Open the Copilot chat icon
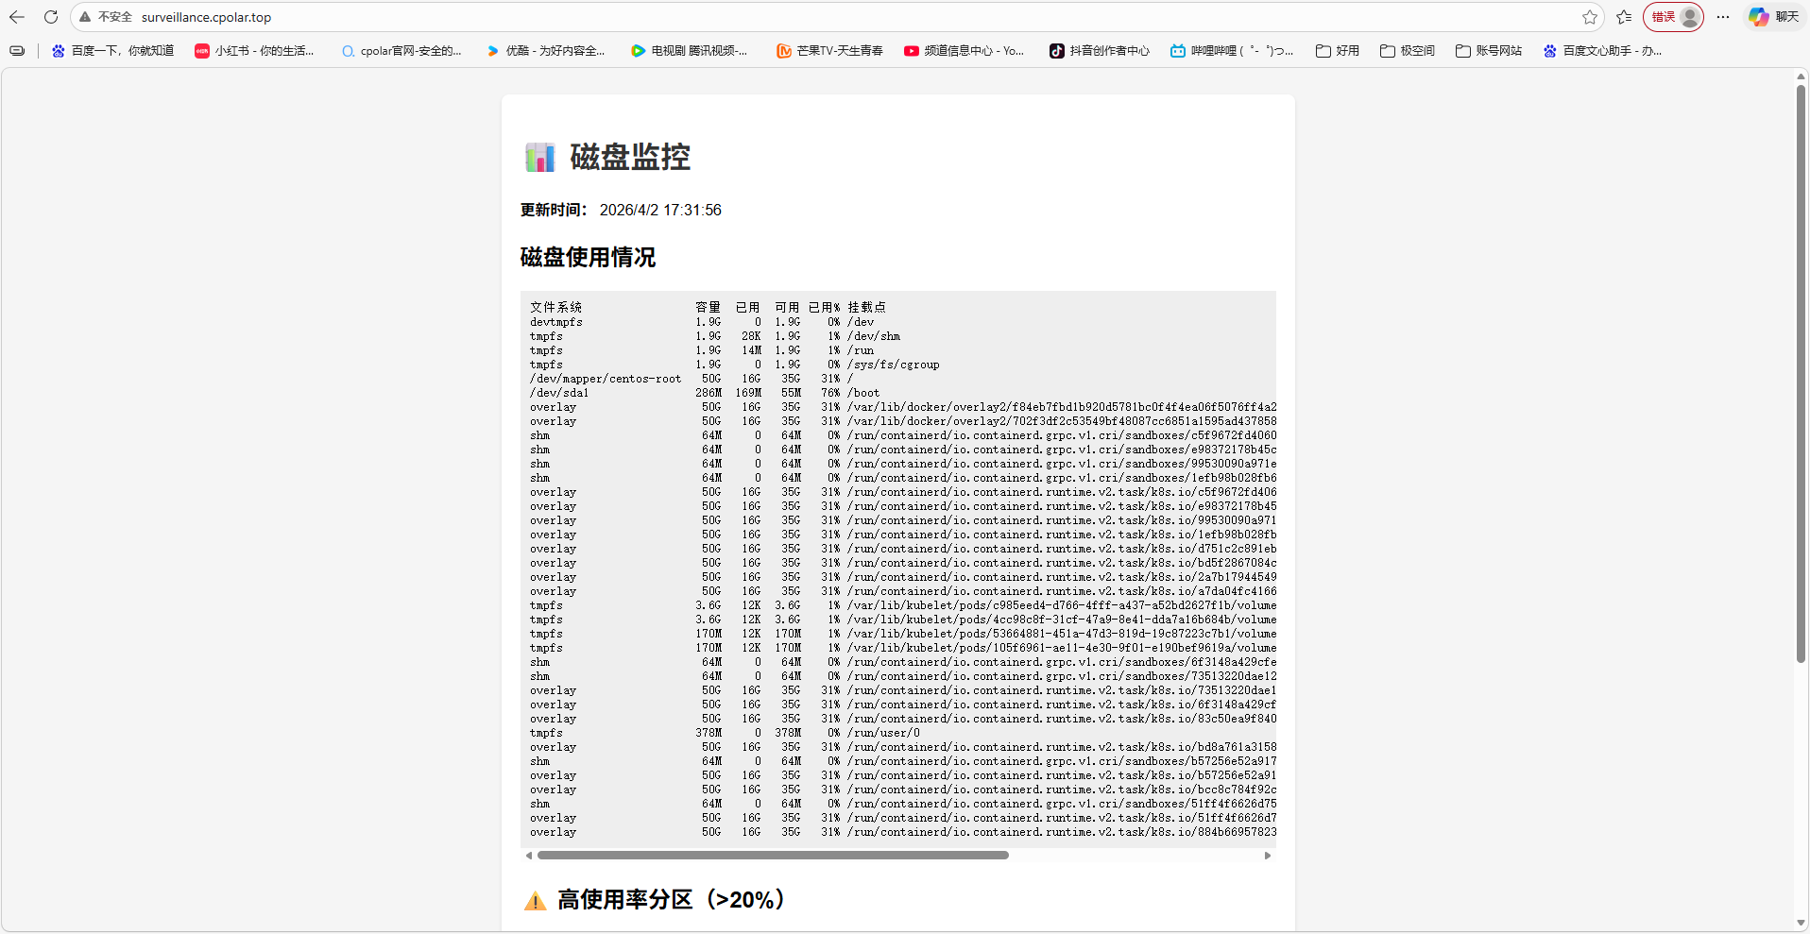The width and height of the screenshot is (1810, 934). coord(1758,17)
